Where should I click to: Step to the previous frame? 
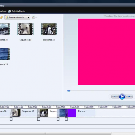point(115,97)
